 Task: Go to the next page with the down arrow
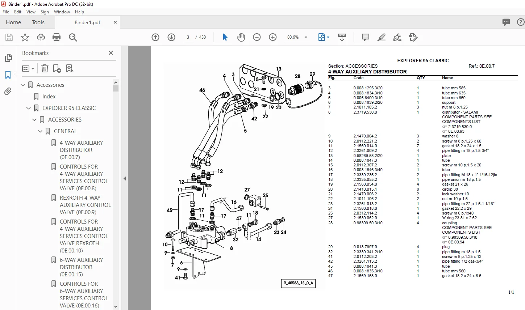pos(171,37)
